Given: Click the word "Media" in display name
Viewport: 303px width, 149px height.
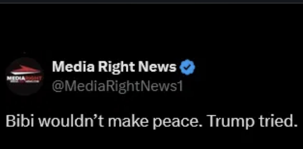Looking at the screenshot, I should [73, 66].
